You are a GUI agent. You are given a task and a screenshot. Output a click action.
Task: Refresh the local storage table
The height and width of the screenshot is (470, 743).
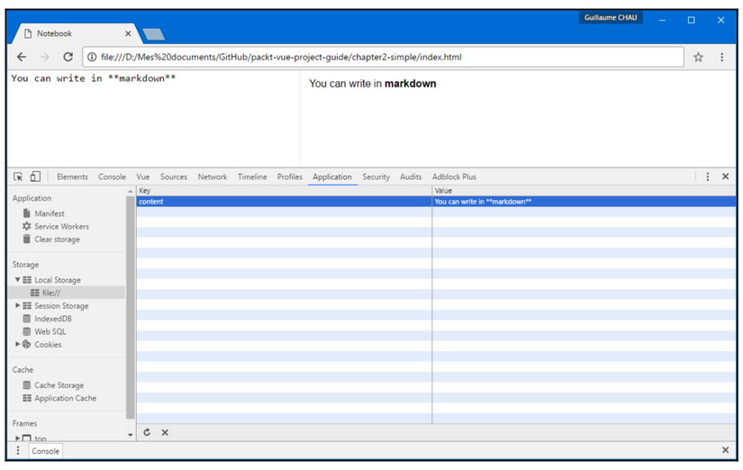point(147,432)
